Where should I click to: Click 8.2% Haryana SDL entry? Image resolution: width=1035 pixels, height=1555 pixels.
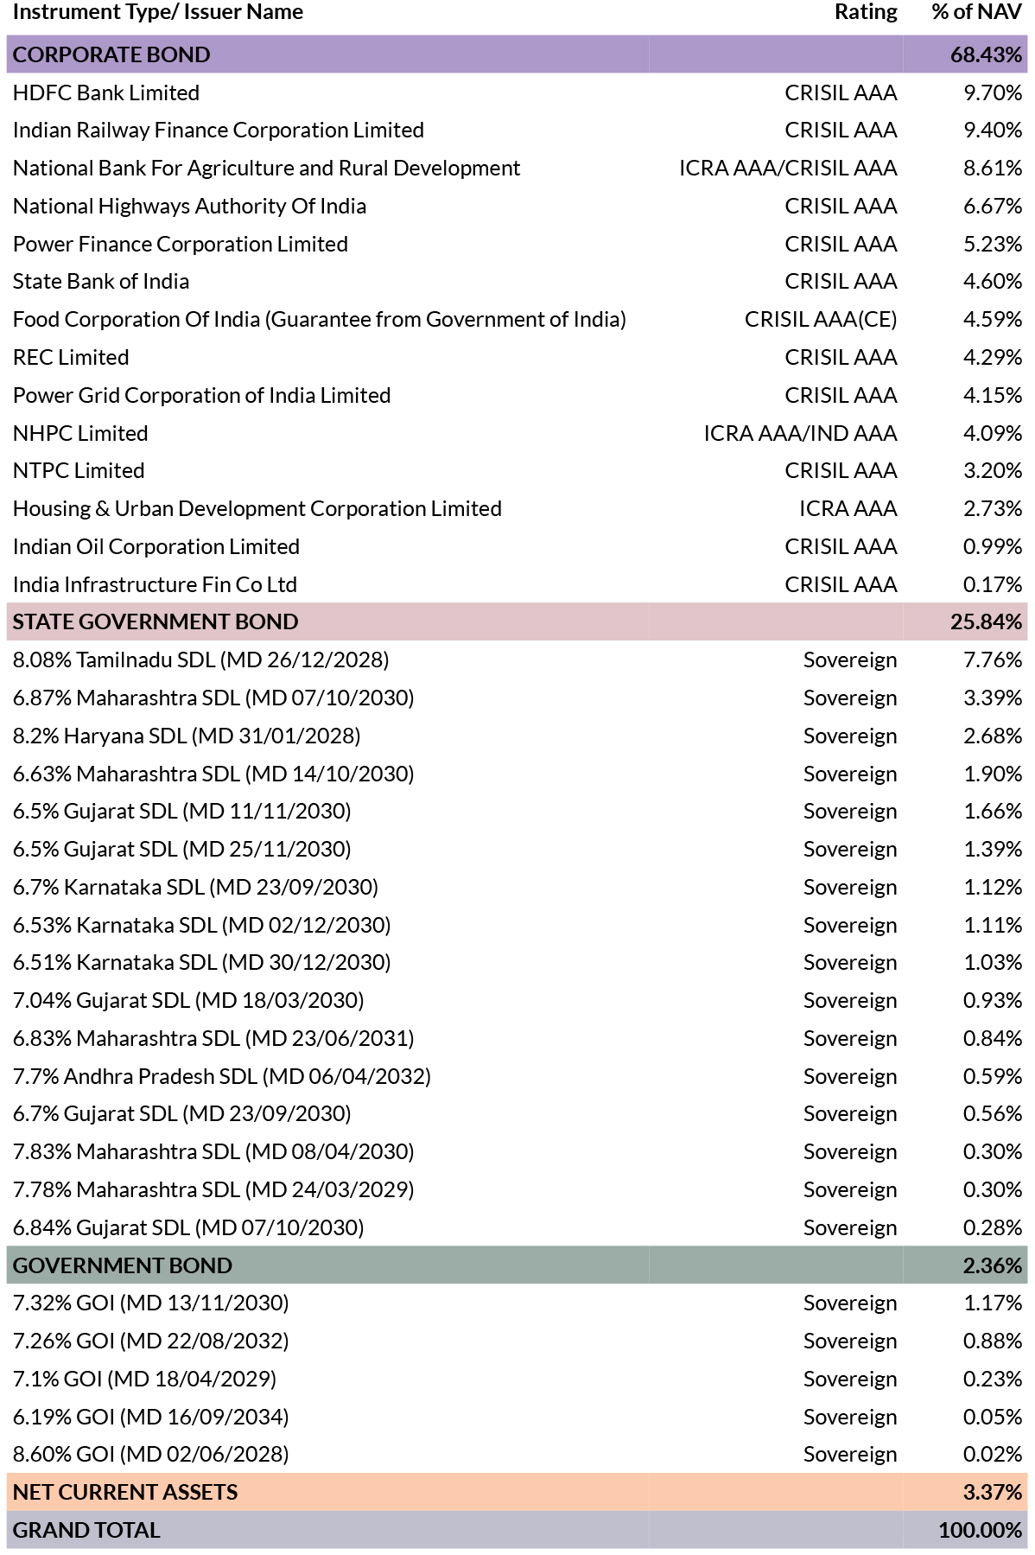pos(187,736)
